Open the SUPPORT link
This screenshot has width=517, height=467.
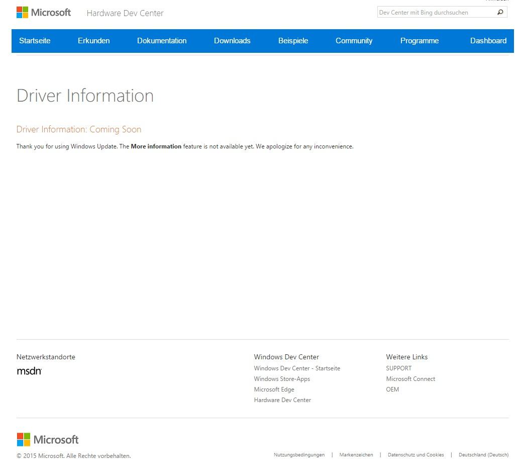point(398,368)
